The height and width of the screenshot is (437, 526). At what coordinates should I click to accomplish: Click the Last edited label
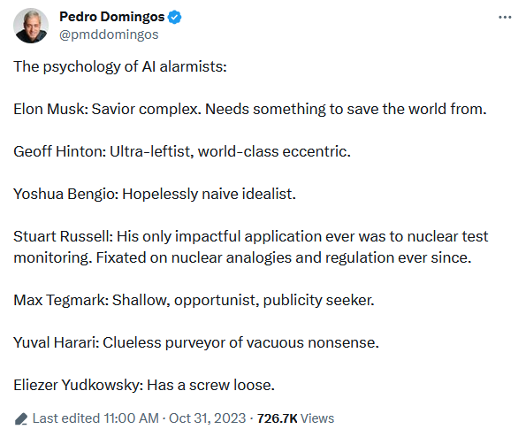[x=66, y=418]
